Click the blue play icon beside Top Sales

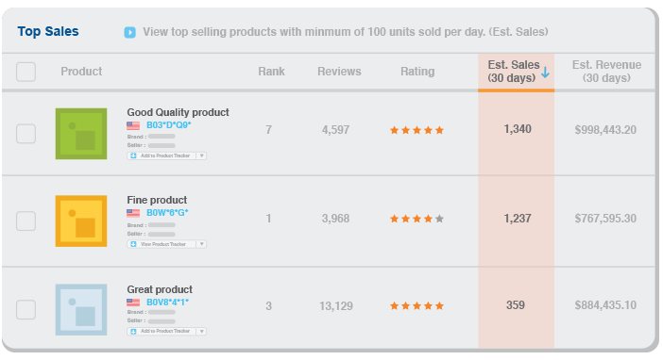coord(129,32)
